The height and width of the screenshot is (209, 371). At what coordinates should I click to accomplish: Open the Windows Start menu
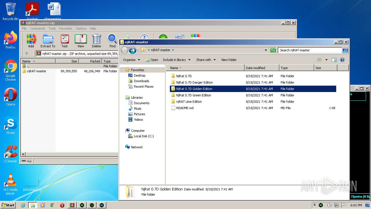8,205
